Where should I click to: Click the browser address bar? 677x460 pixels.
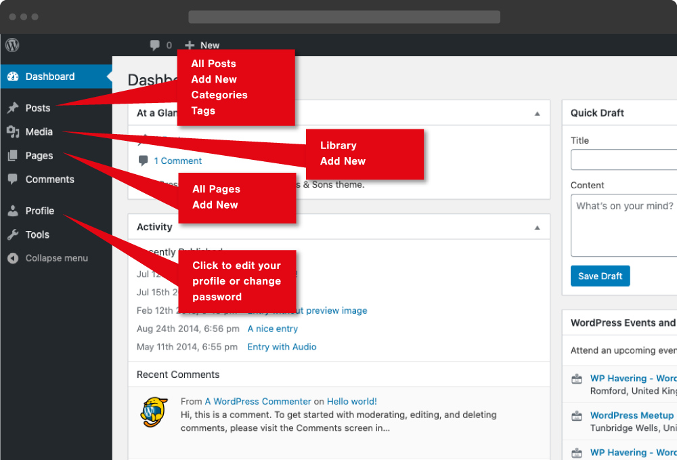[x=345, y=18]
